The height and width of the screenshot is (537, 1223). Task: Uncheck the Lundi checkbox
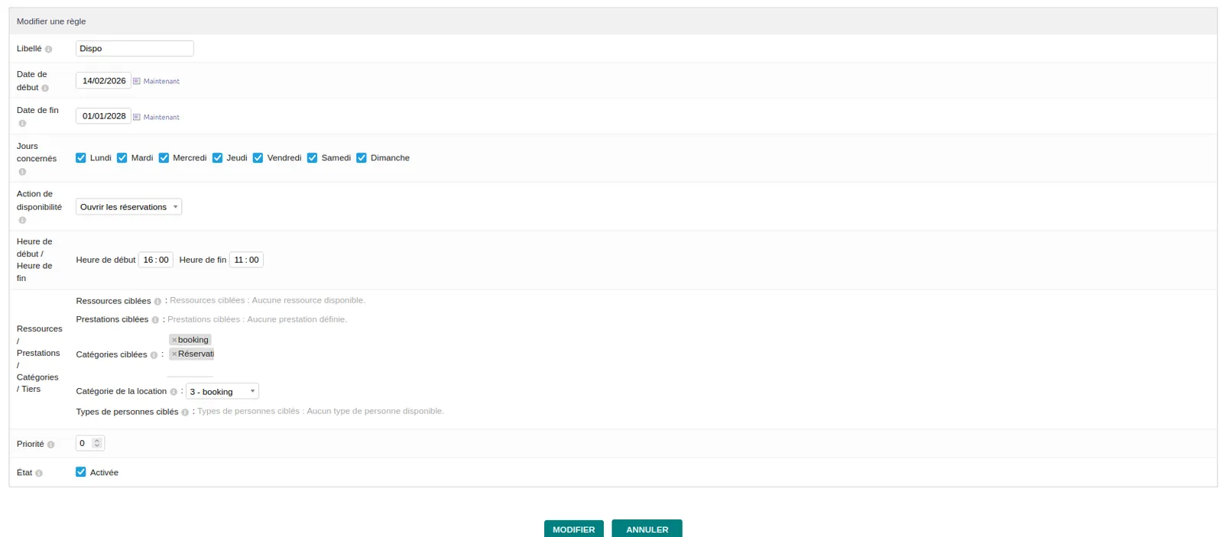[81, 158]
